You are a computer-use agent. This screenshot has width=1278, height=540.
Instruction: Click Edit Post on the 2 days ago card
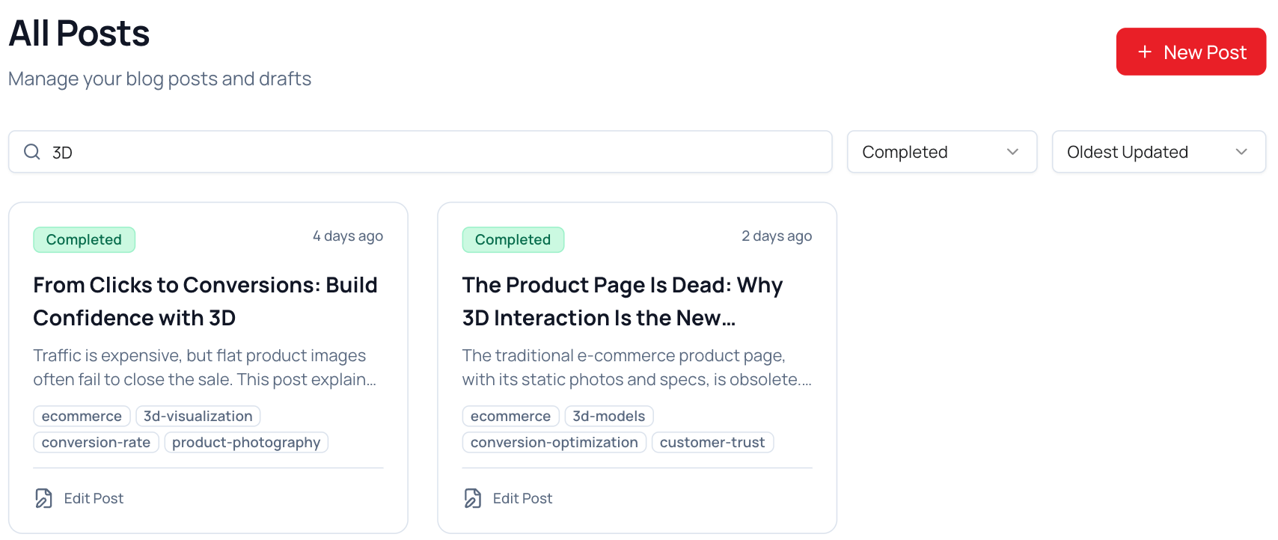(x=522, y=498)
